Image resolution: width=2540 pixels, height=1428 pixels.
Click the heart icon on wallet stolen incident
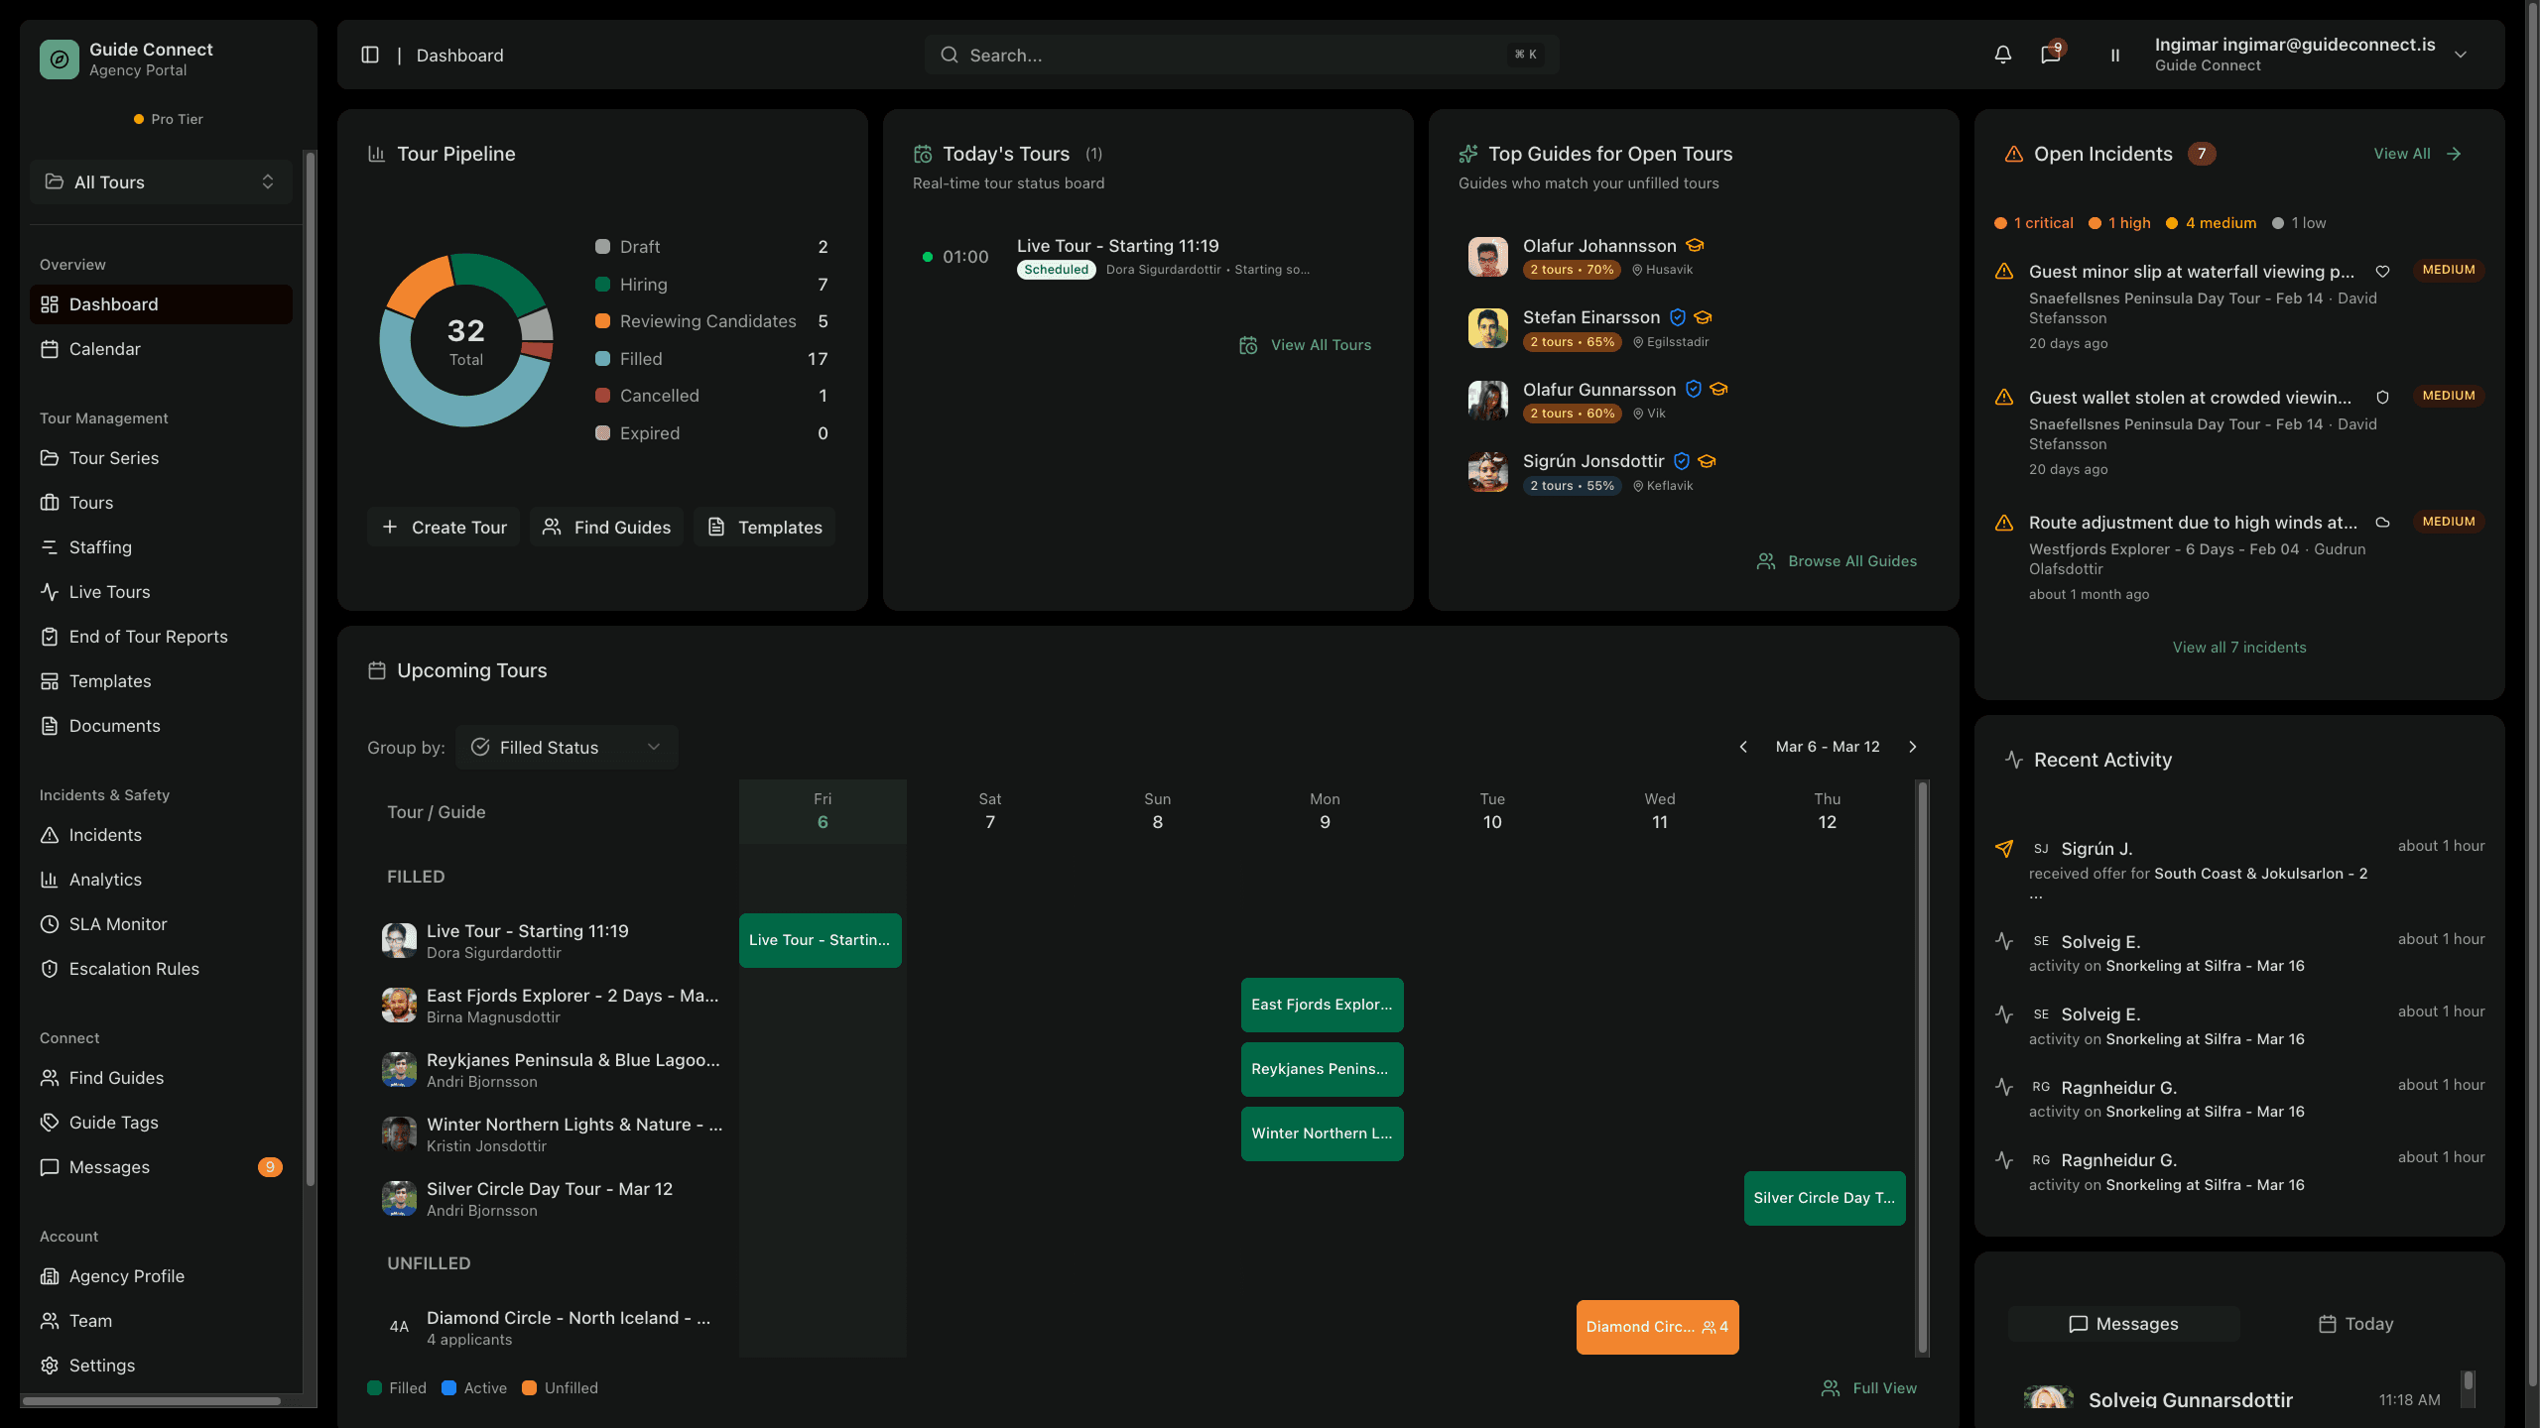click(2384, 396)
